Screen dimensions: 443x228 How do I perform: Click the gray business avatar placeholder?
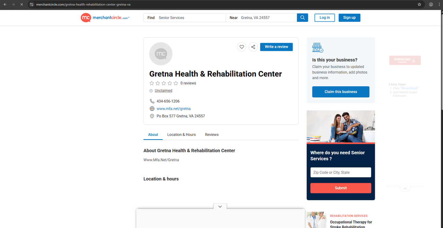pyautogui.click(x=161, y=54)
